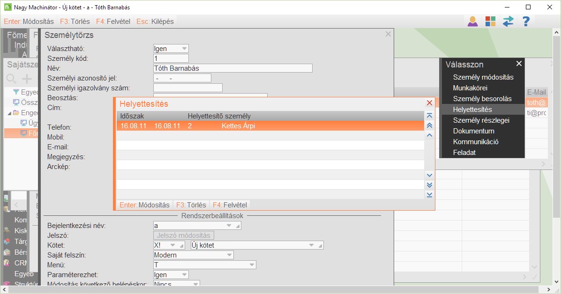
Task: Click the Személyi igazolvány szám field
Action: point(188,88)
